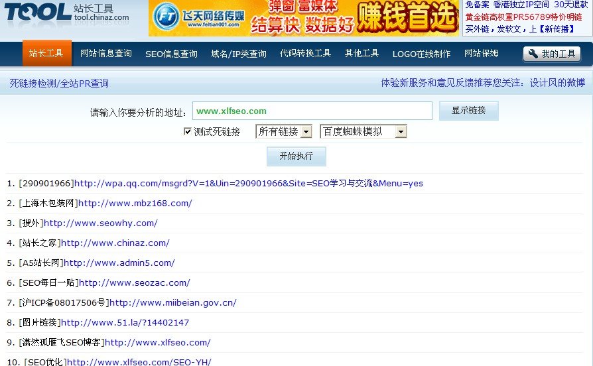Open the http://www.admin5.com/ link

tap(119, 263)
